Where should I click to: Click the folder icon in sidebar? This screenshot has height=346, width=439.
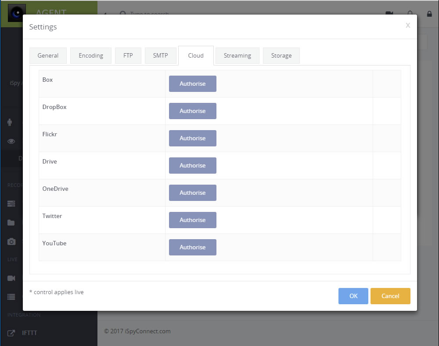click(11, 222)
